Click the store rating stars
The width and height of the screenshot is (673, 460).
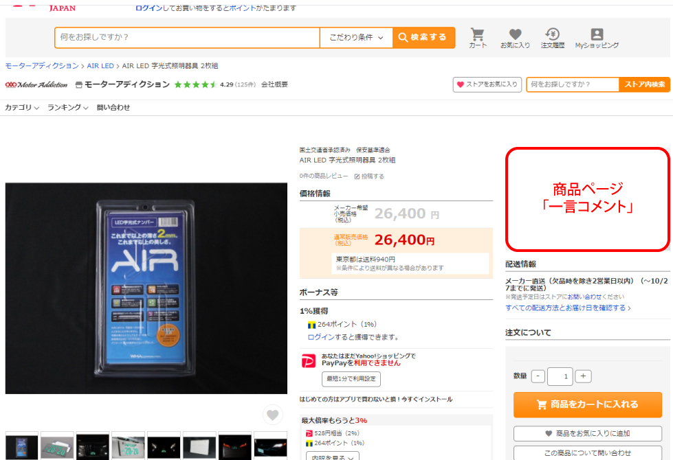click(195, 84)
